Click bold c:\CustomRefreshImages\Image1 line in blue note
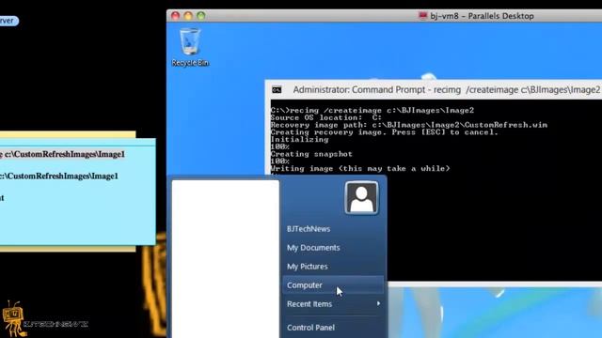Viewport: 602px width, 338px height. [x=63, y=154]
